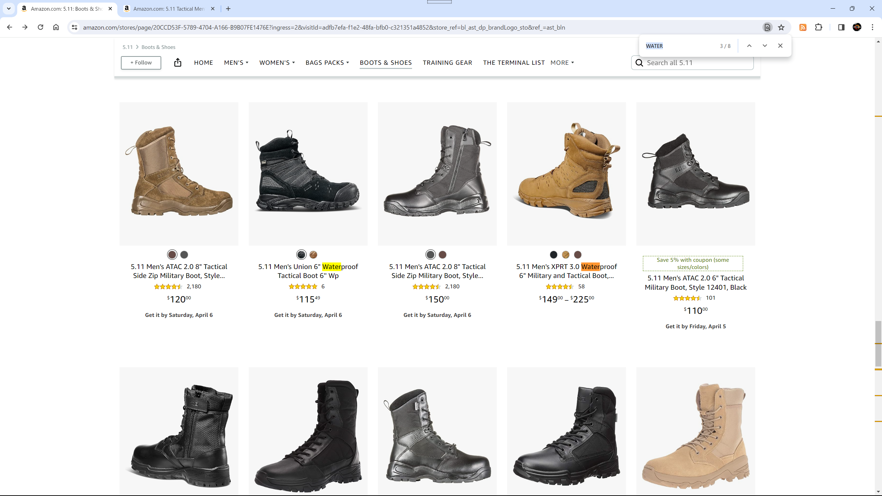Open the Chrome profile avatar

pyautogui.click(x=857, y=27)
